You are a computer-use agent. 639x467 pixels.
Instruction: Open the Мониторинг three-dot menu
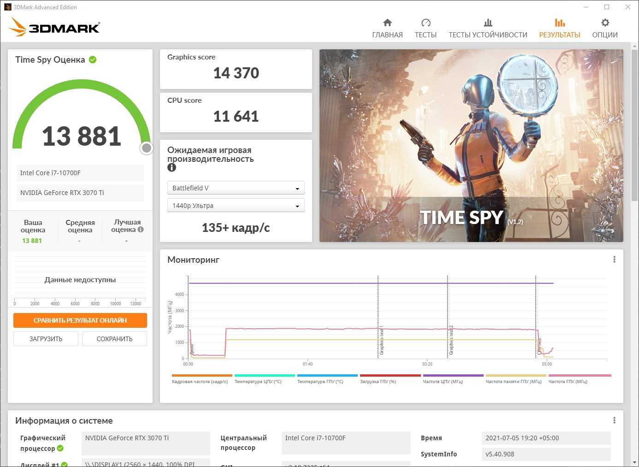(x=614, y=260)
